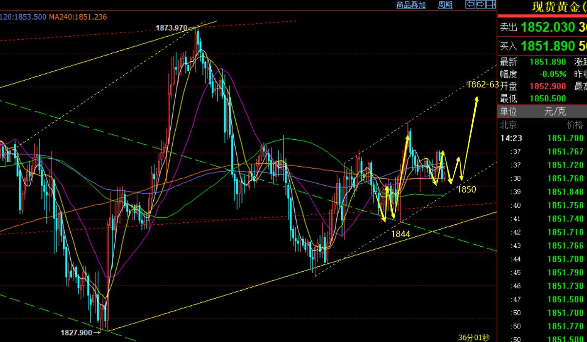Select the :45 tick row 1851.790
This screenshot has height=342, width=587.
click(x=542, y=273)
